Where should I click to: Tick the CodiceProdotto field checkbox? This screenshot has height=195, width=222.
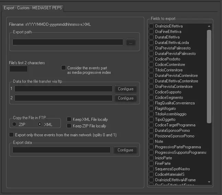tap(151, 59)
